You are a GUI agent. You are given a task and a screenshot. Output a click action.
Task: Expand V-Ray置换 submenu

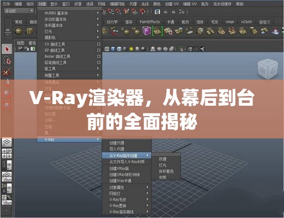127,205
